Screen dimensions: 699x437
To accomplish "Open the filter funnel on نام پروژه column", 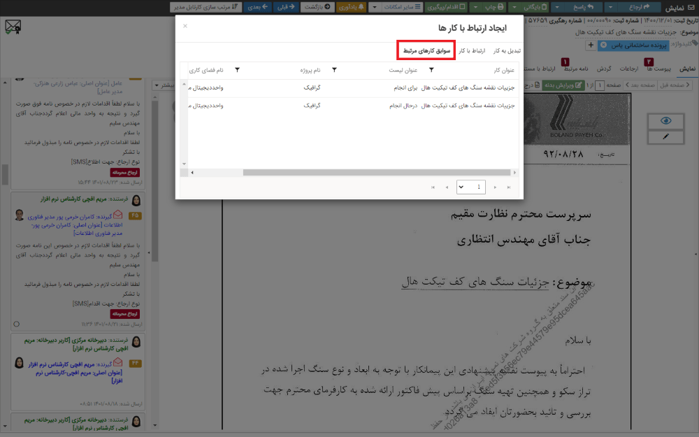I will click(334, 69).
